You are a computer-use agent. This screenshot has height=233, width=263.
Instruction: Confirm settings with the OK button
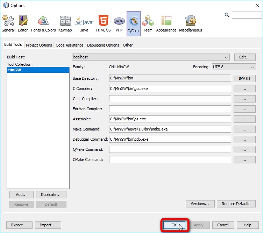(174, 225)
